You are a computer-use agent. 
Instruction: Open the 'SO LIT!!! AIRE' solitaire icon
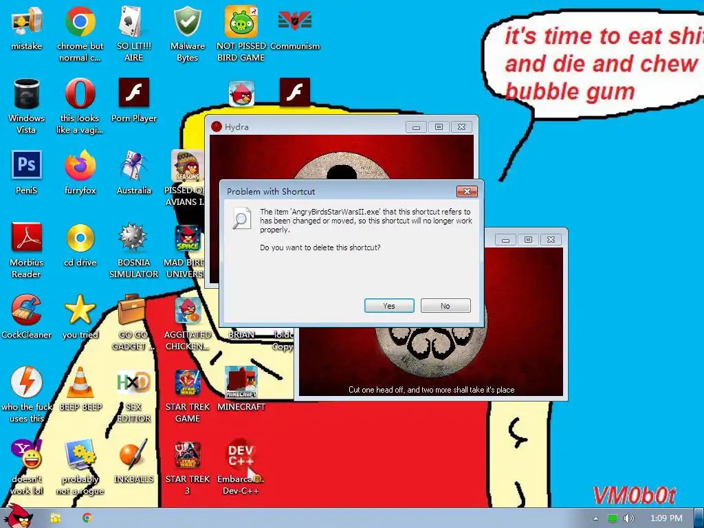coord(133,34)
